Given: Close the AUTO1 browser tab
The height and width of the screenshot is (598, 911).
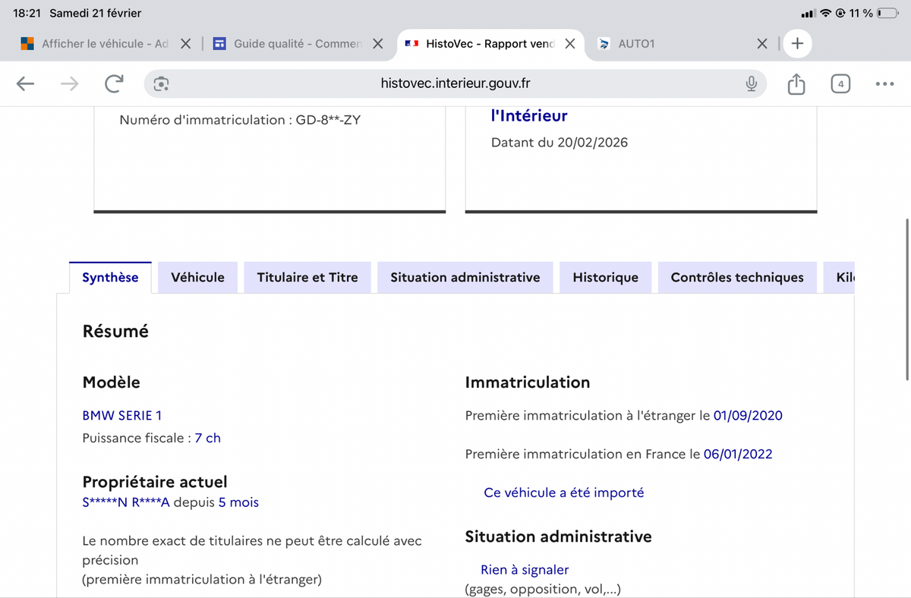Looking at the screenshot, I should point(762,44).
